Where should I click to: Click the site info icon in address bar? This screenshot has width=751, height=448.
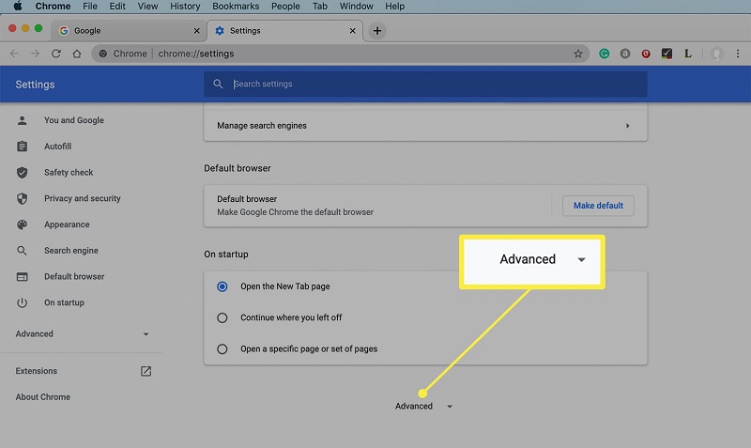(x=103, y=54)
